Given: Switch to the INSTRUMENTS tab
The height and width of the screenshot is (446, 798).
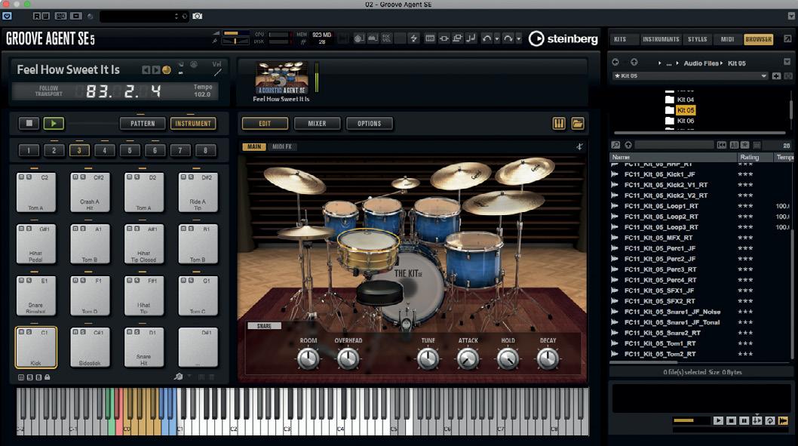Looking at the screenshot, I should [x=661, y=39].
